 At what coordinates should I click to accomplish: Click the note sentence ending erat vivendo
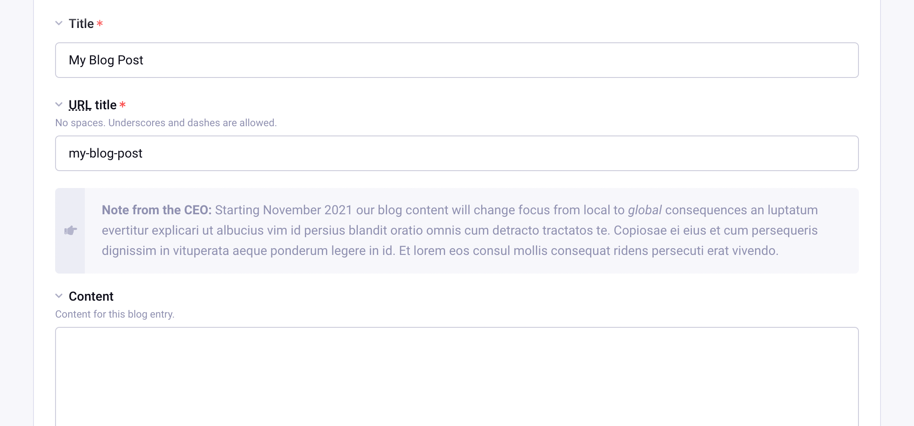(589, 251)
